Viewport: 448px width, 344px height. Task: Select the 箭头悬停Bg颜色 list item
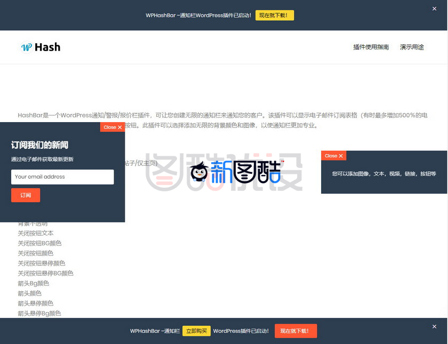tap(39, 314)
